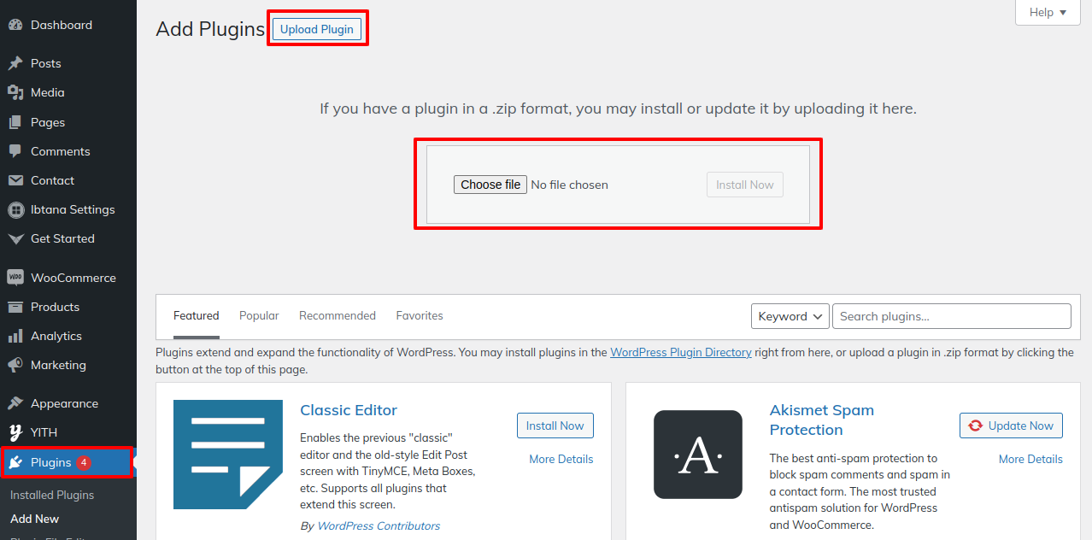The height and width of the screenshot is (540, 1092).
Task: Click the Marketing megaphone icon
Action: (x=15, y=365)
